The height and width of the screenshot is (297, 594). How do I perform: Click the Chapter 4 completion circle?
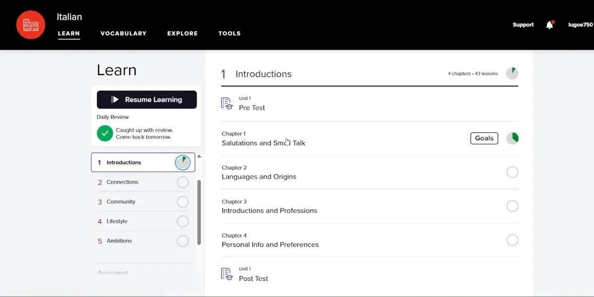pyautogui.click(x=512, y=240)
